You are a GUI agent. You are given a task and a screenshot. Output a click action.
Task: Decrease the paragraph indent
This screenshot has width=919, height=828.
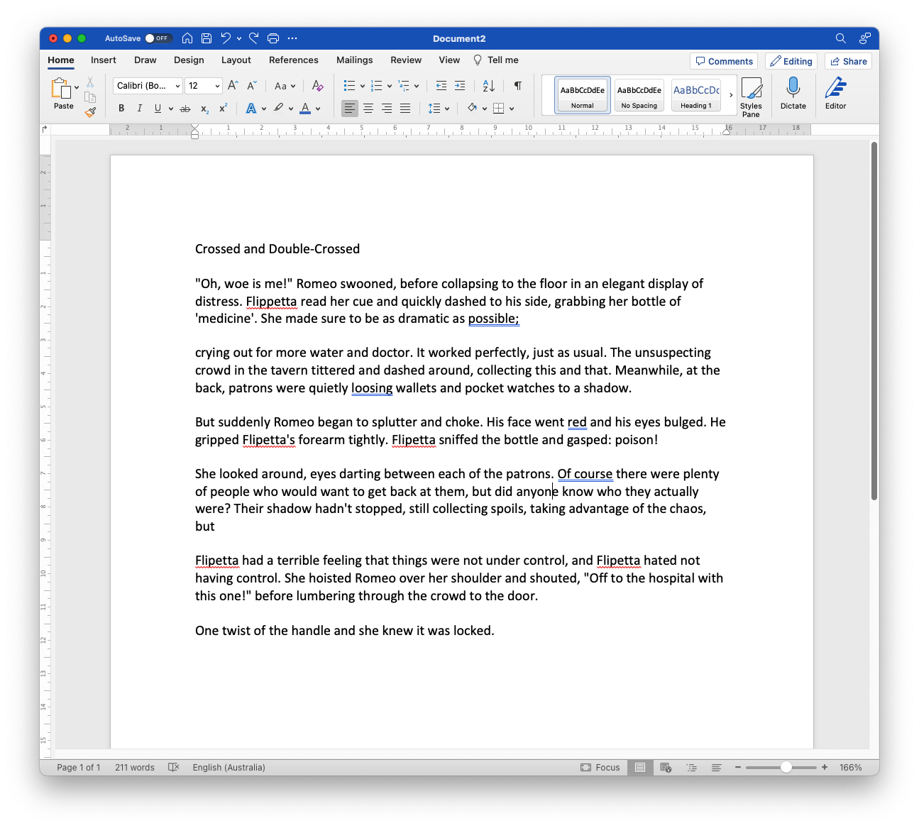pyautogui.click(x=441, y=86)
